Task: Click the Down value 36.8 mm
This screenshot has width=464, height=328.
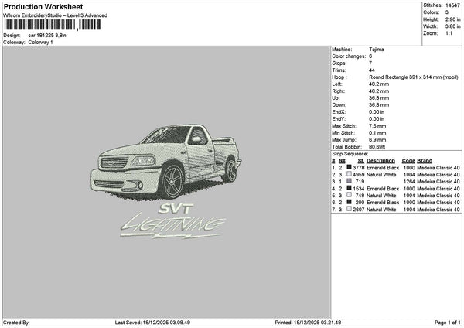Action: [379, 105]
